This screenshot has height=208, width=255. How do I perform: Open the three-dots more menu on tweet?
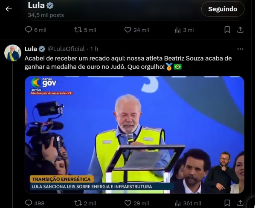click(240, 49)
